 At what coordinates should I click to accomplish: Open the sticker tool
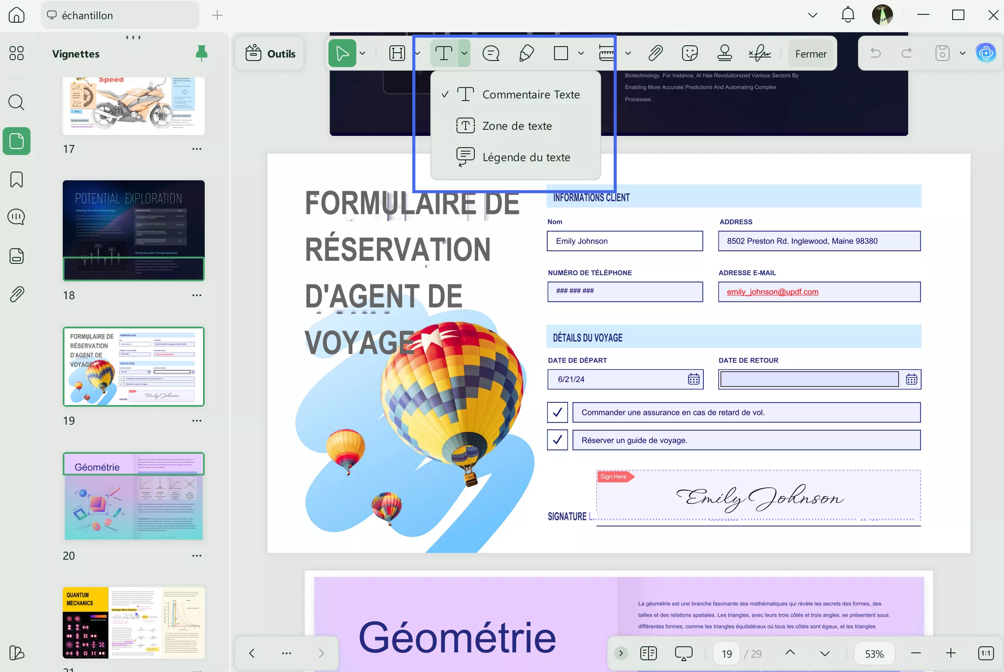click(x=690, y=54)
